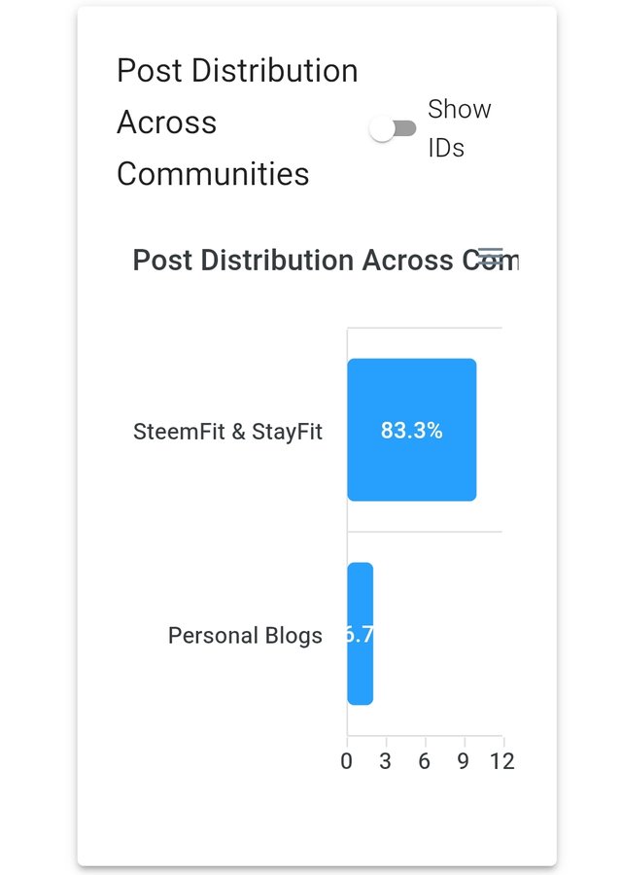This screenshot has width=622, height=875.
Task: Click the 9 tick on horizontal axis
Action: (x=464, y=761)
